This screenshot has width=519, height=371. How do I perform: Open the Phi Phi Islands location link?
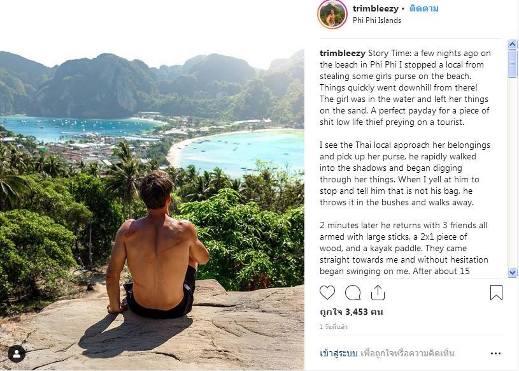pyautogui.click(x=377, y=20)
